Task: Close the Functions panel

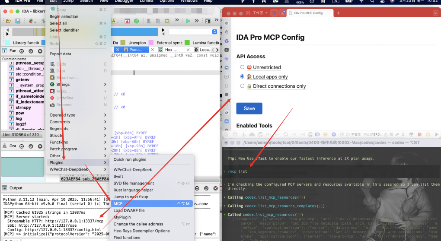Action: pyautogui.click(x=40, y=51)
